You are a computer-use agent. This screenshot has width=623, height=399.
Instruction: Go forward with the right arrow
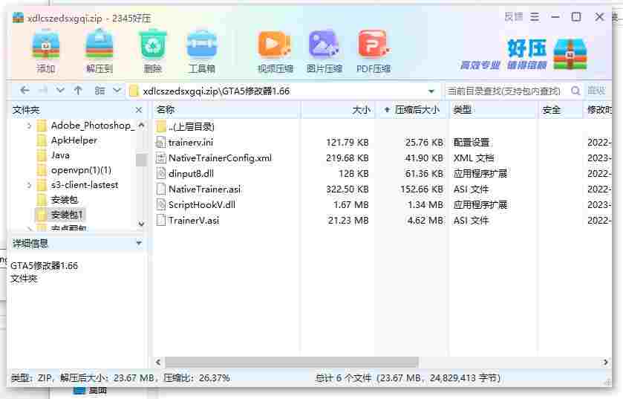43,91
